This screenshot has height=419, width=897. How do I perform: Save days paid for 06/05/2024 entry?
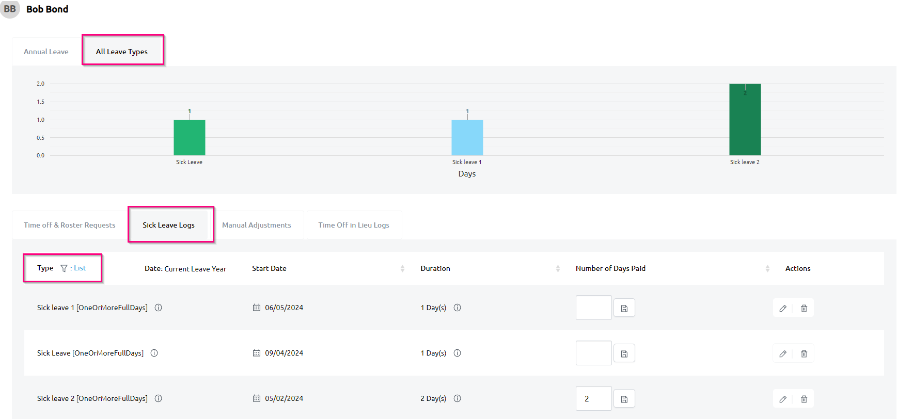(x=624, y=308)
